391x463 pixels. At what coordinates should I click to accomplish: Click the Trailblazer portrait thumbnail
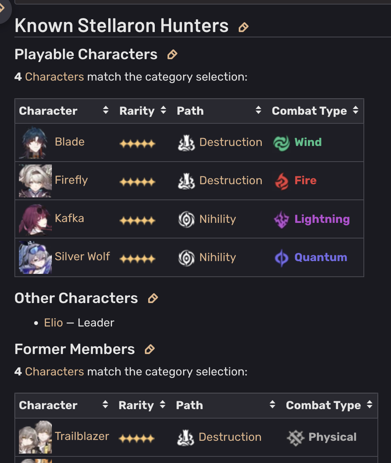(35, 437)
